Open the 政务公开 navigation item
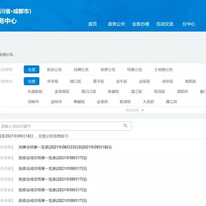 (x=116, y=24)
